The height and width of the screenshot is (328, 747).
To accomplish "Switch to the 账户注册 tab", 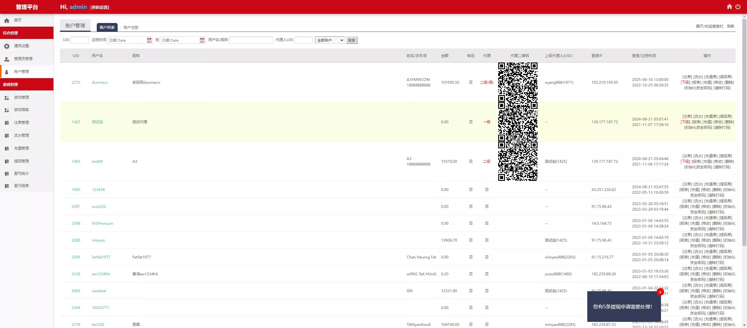I will point(131,27).
